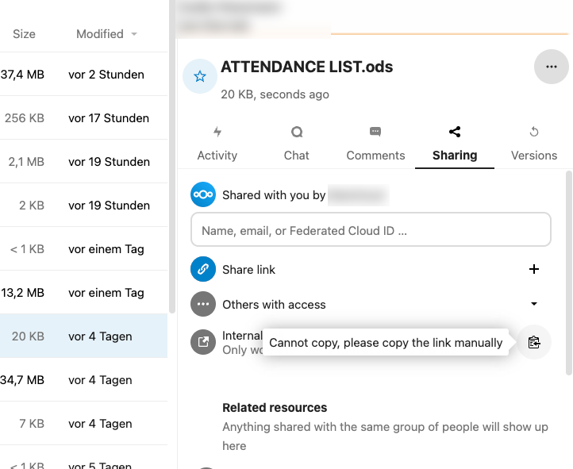
Task: Open the Comments tab
Action: pos(375,144)
